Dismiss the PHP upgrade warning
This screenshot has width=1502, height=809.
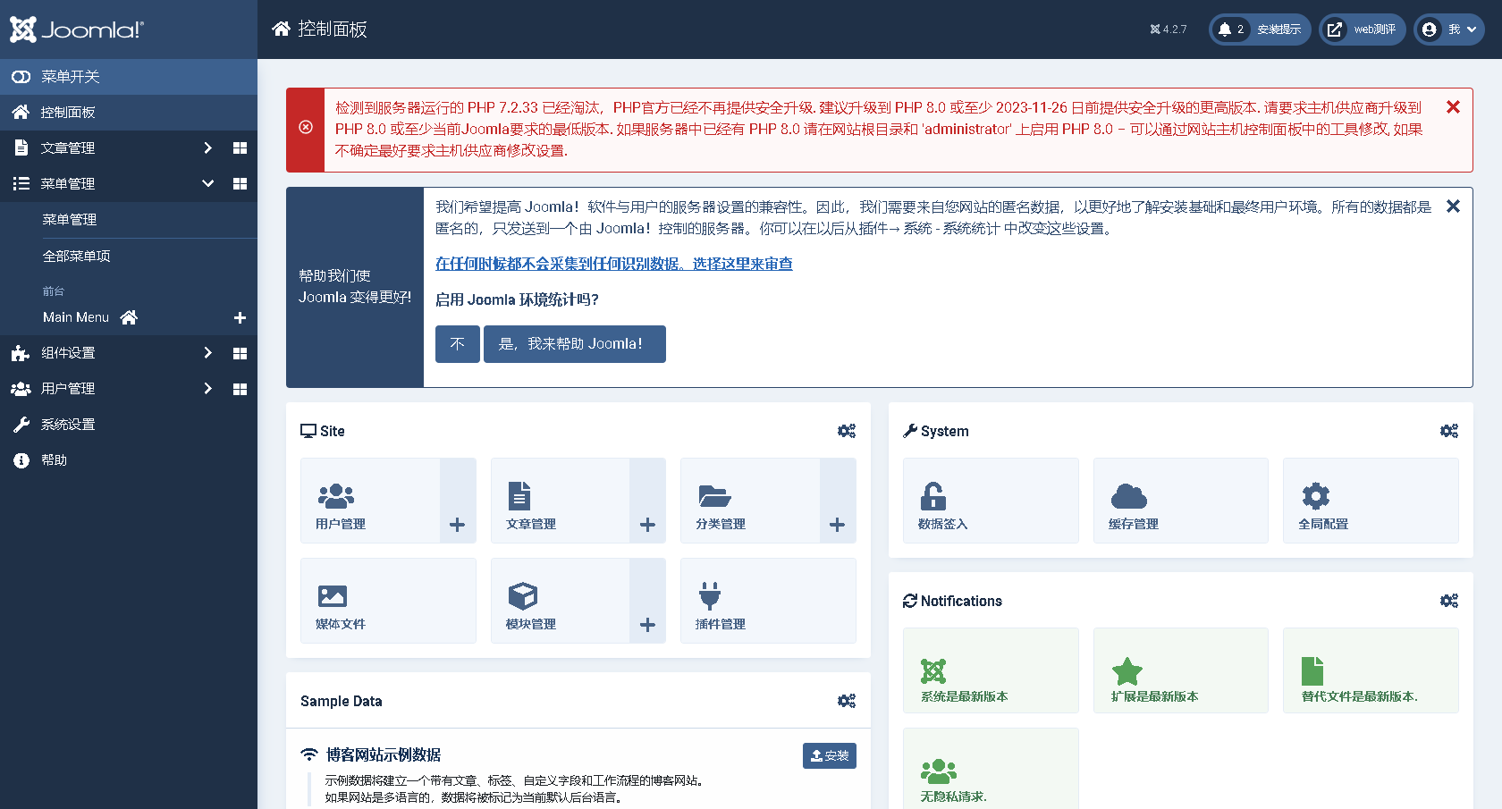(x=1453, y=105)
